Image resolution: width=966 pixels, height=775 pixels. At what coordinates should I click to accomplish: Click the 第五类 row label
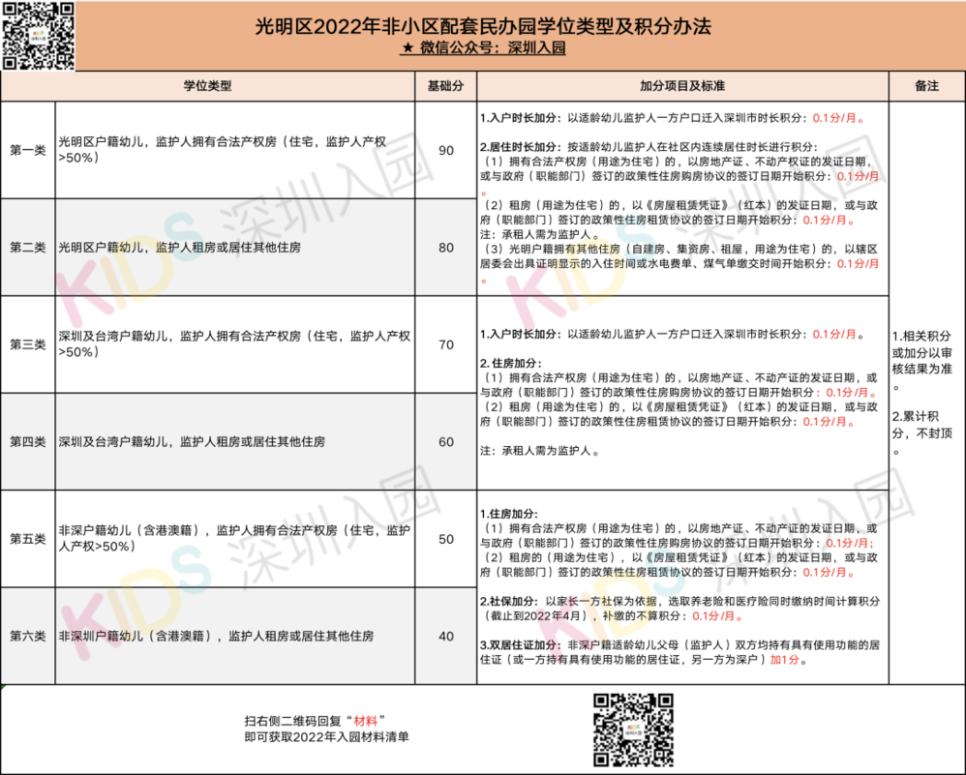click(28, 539)
